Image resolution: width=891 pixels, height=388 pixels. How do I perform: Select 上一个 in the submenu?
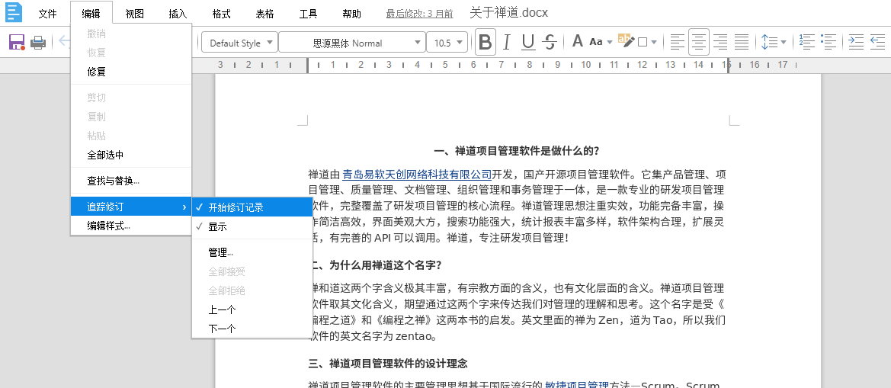pyautogui.click(x=252, y=309)
